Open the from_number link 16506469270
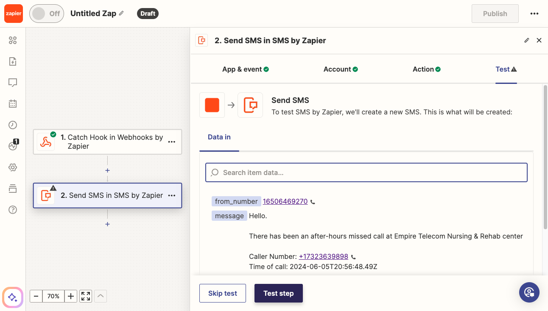 point(285,201)
